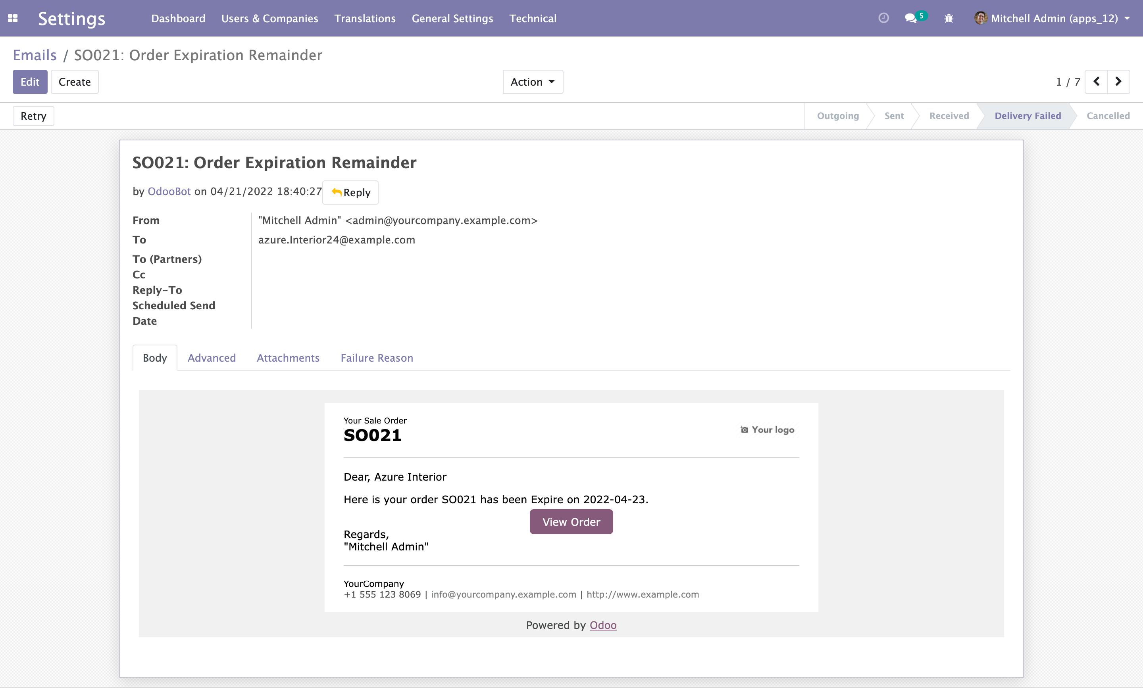Image resolution: width=1143 pixels, height=688 pixels.
Task: Switch to the Advanced tab
Action: pyautogui.click(x=212, y=358)
